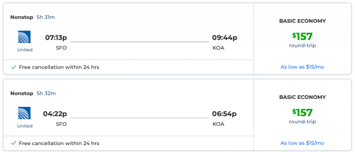This screenshot has width=355, height=152.
Task: Click the 5h 31m flight duration
Action: (x=46, y=17)
